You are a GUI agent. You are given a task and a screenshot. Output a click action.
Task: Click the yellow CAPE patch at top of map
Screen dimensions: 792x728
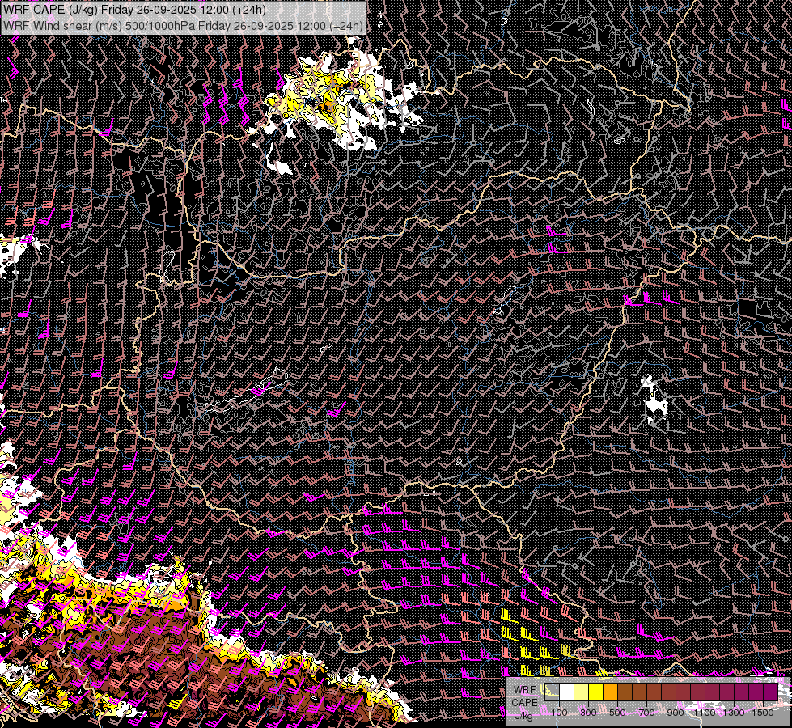(324, 93)
